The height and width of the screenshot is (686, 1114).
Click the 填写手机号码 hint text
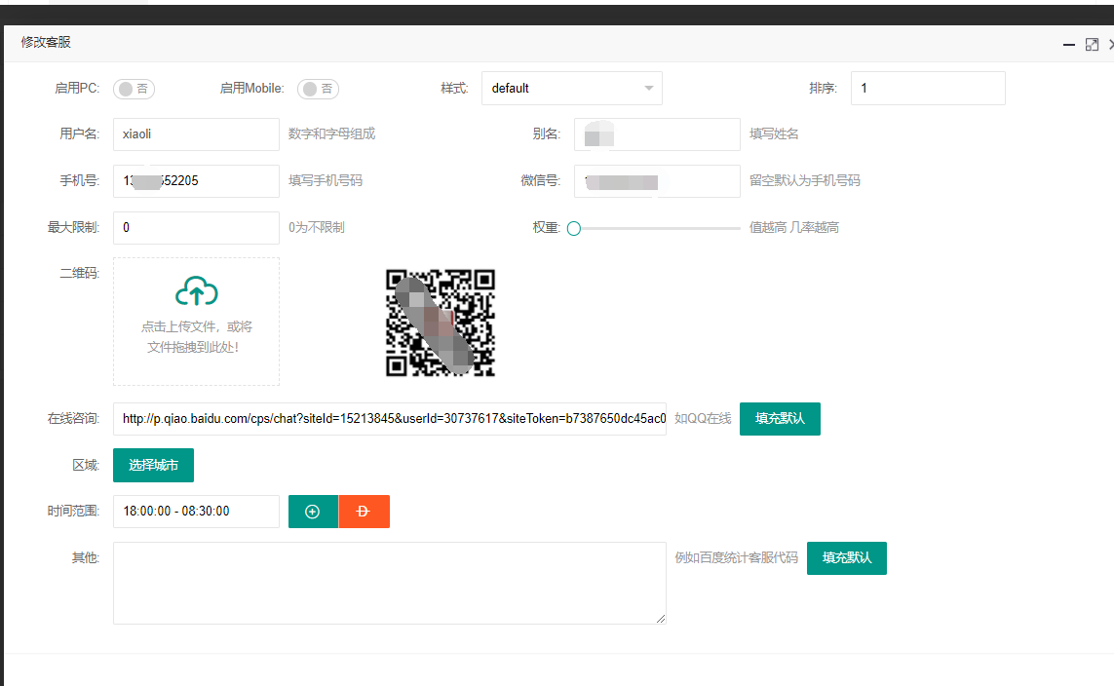[x=326, y=181]
